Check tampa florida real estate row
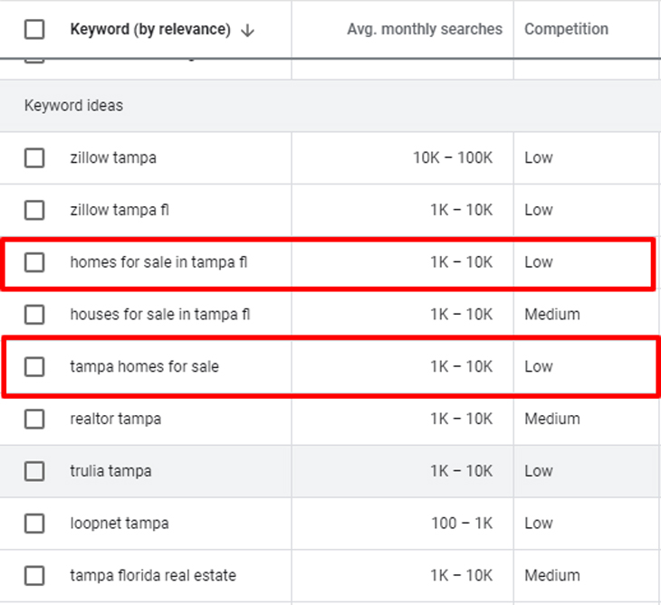Image resolution: width=661 pixels, height=605 pixels. click(x=34, y=575)
